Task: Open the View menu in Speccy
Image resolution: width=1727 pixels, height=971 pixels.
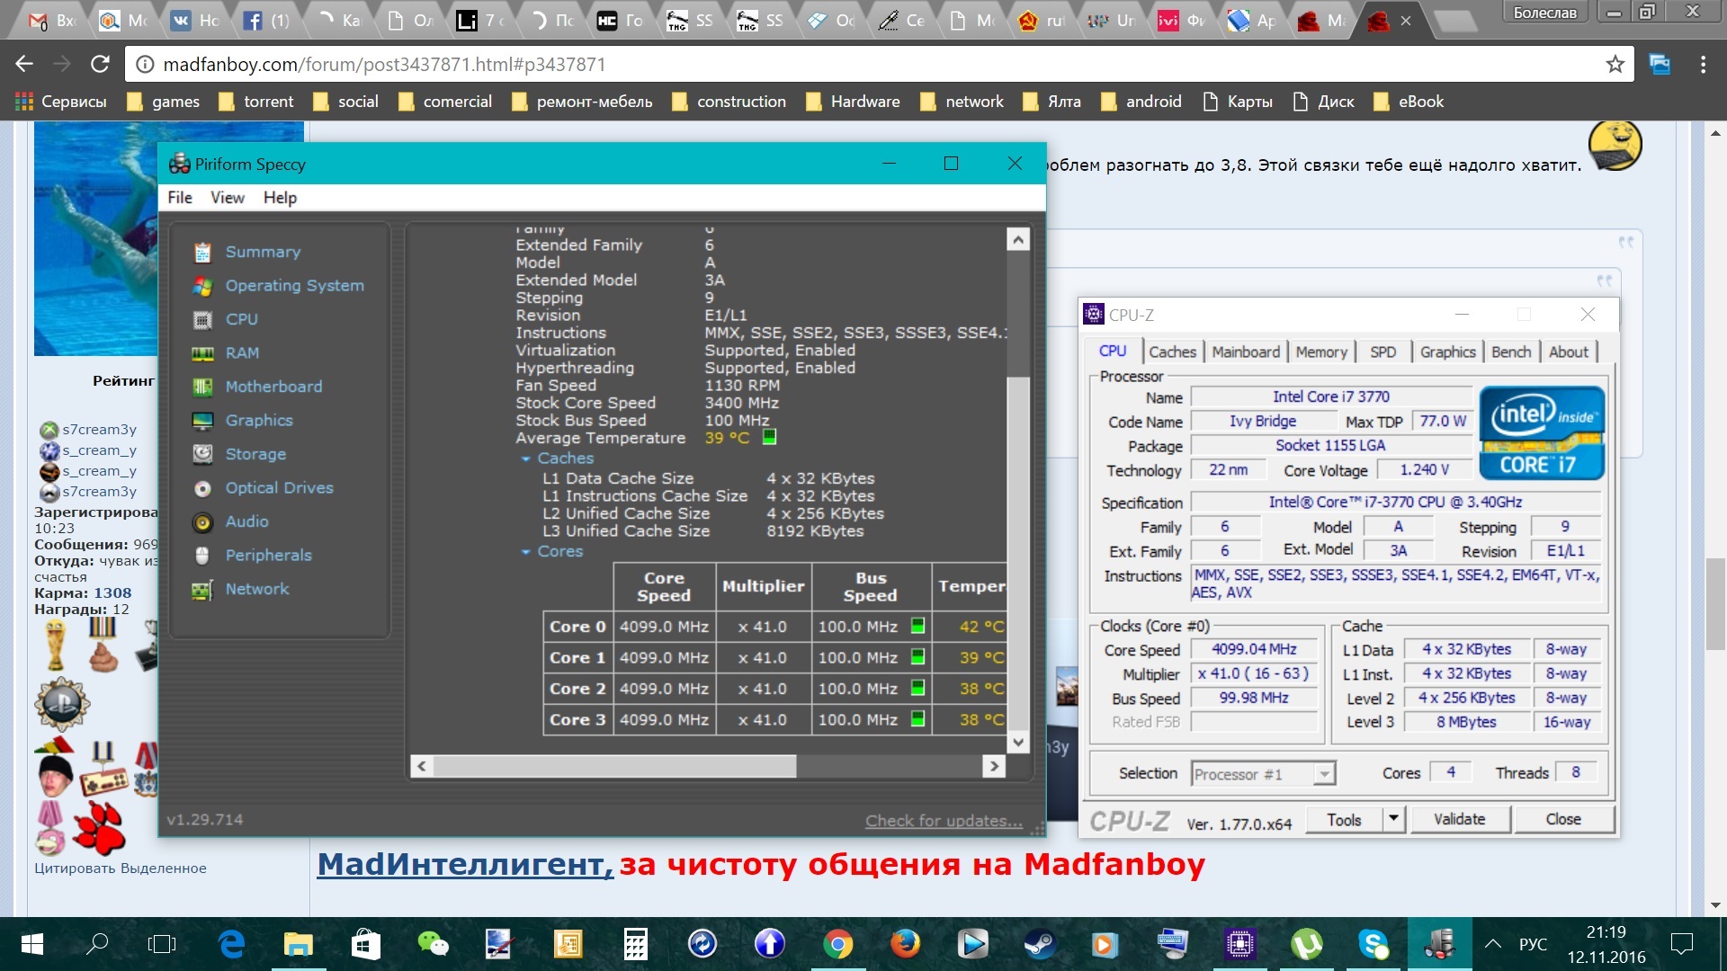Action: click(227, 198)
